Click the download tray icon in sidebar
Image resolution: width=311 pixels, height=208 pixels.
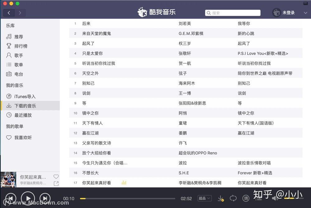point(9,106)
